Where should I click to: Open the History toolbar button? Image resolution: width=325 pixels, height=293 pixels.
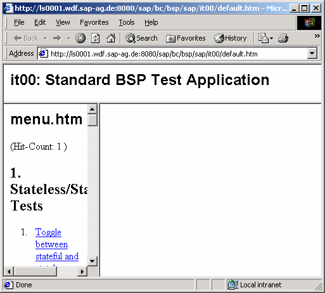(x=231, y=38)
